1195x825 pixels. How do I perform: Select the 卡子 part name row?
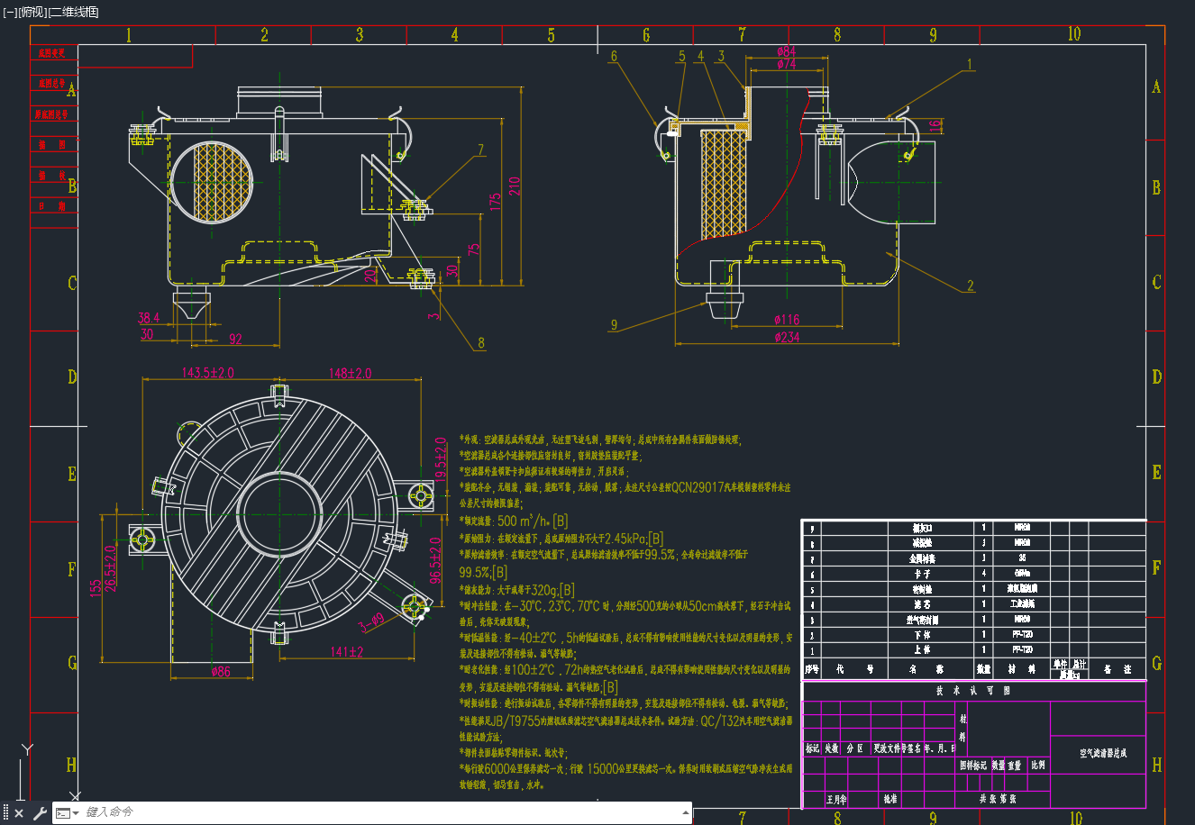pyautogui.click(x=923, y=573)
